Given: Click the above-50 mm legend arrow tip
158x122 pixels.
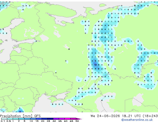Looking at the screenshot, I should click(x=79, y=119).
